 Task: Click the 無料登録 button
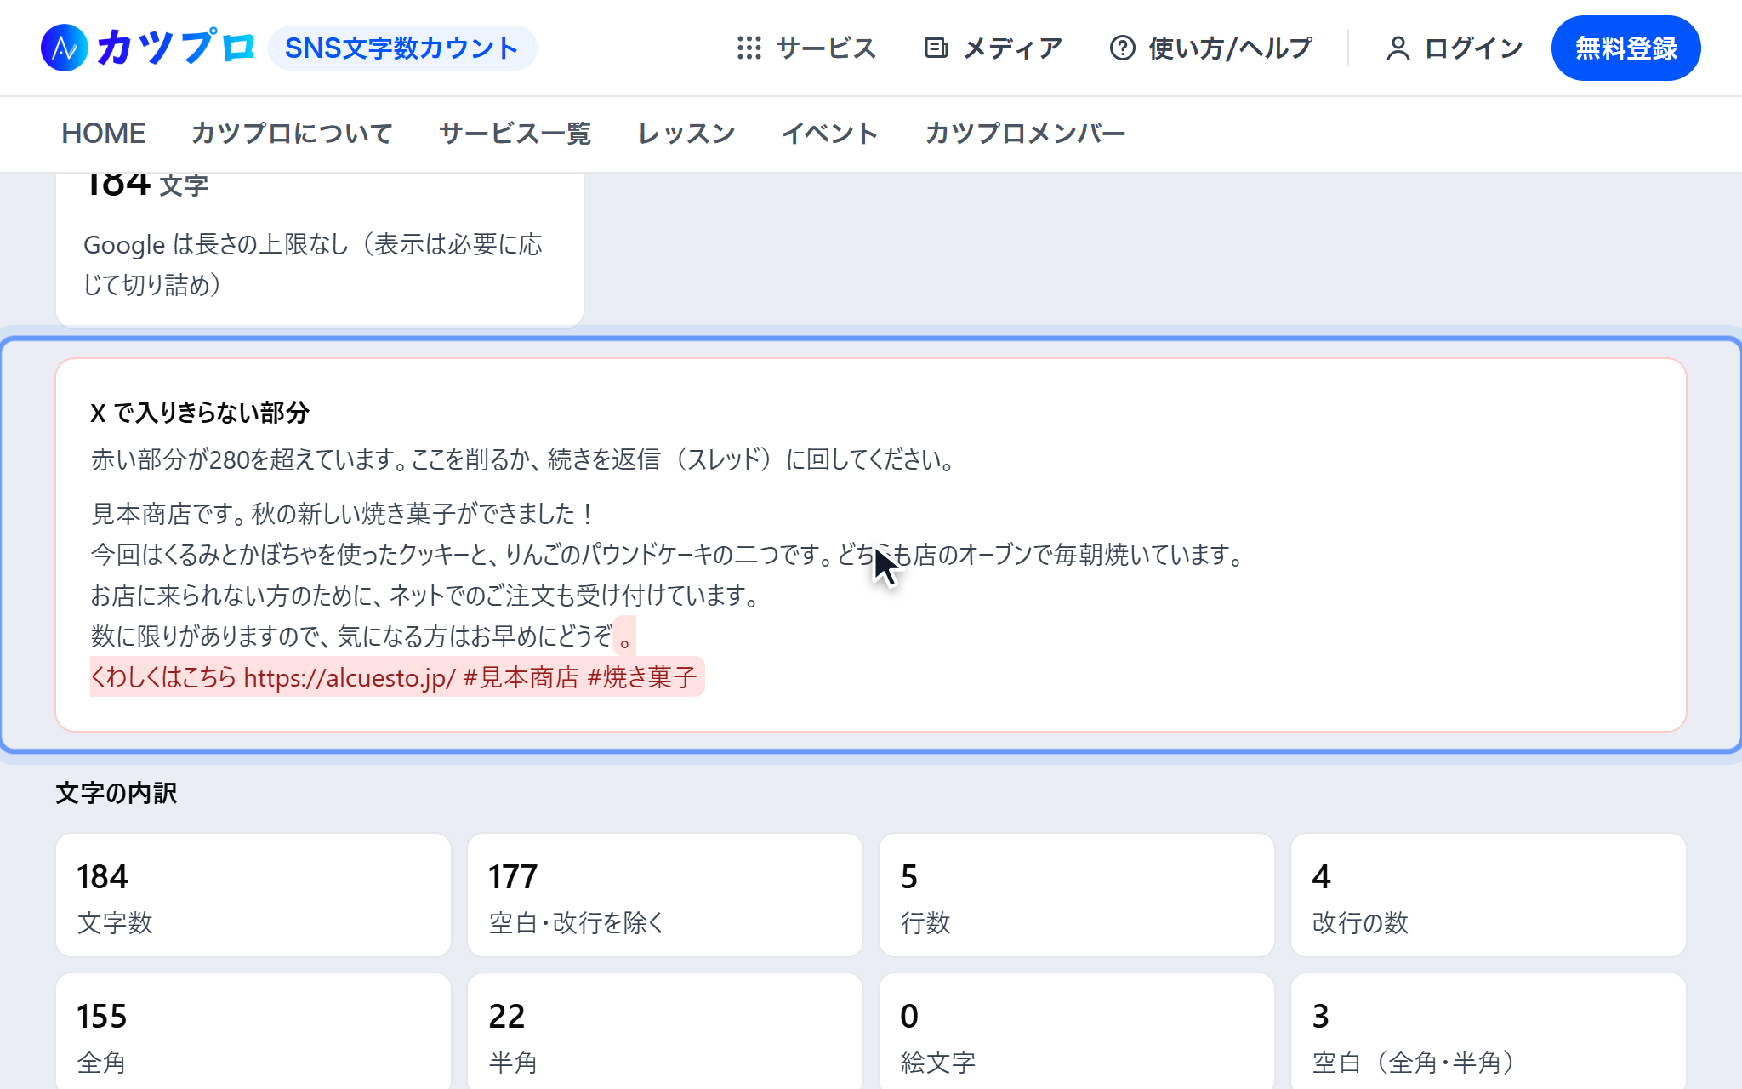click(x=1625, y=48)
